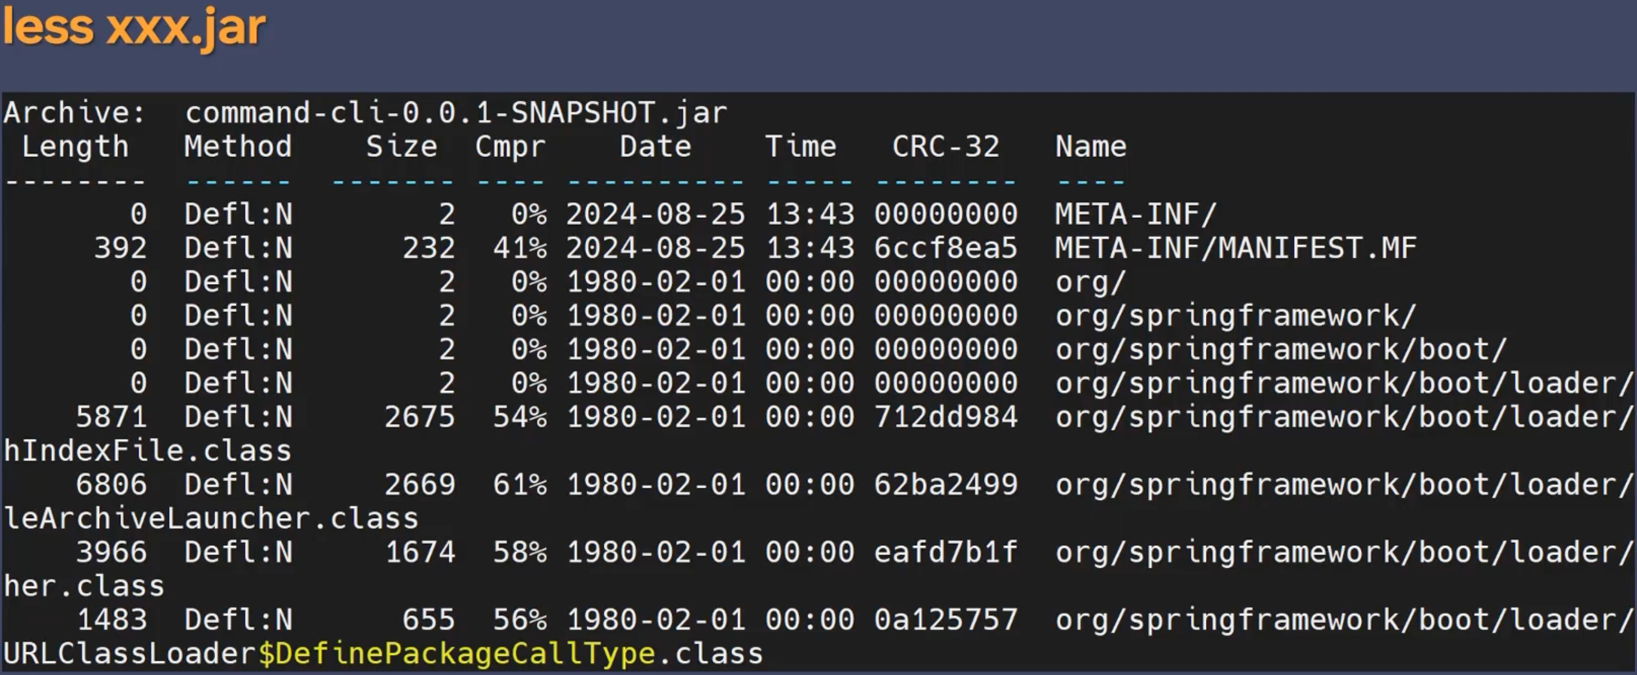1637x675 pixels.
Task: Click the Size column header
Action: (x=401, y=147)
